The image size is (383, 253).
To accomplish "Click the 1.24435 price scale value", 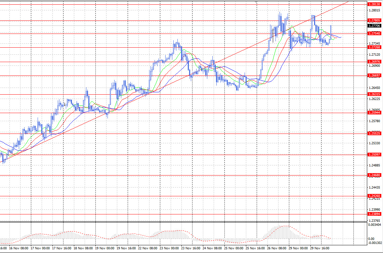I will point(375,188).
